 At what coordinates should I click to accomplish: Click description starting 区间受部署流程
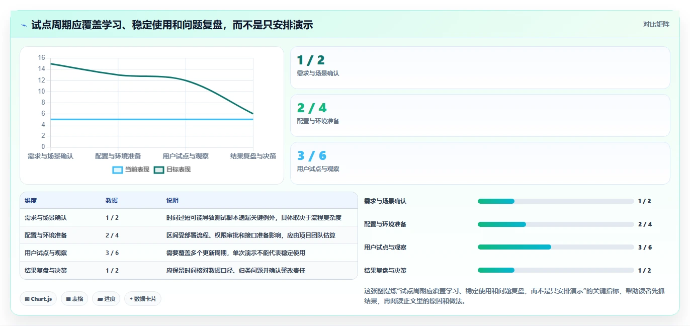point(251,235)
